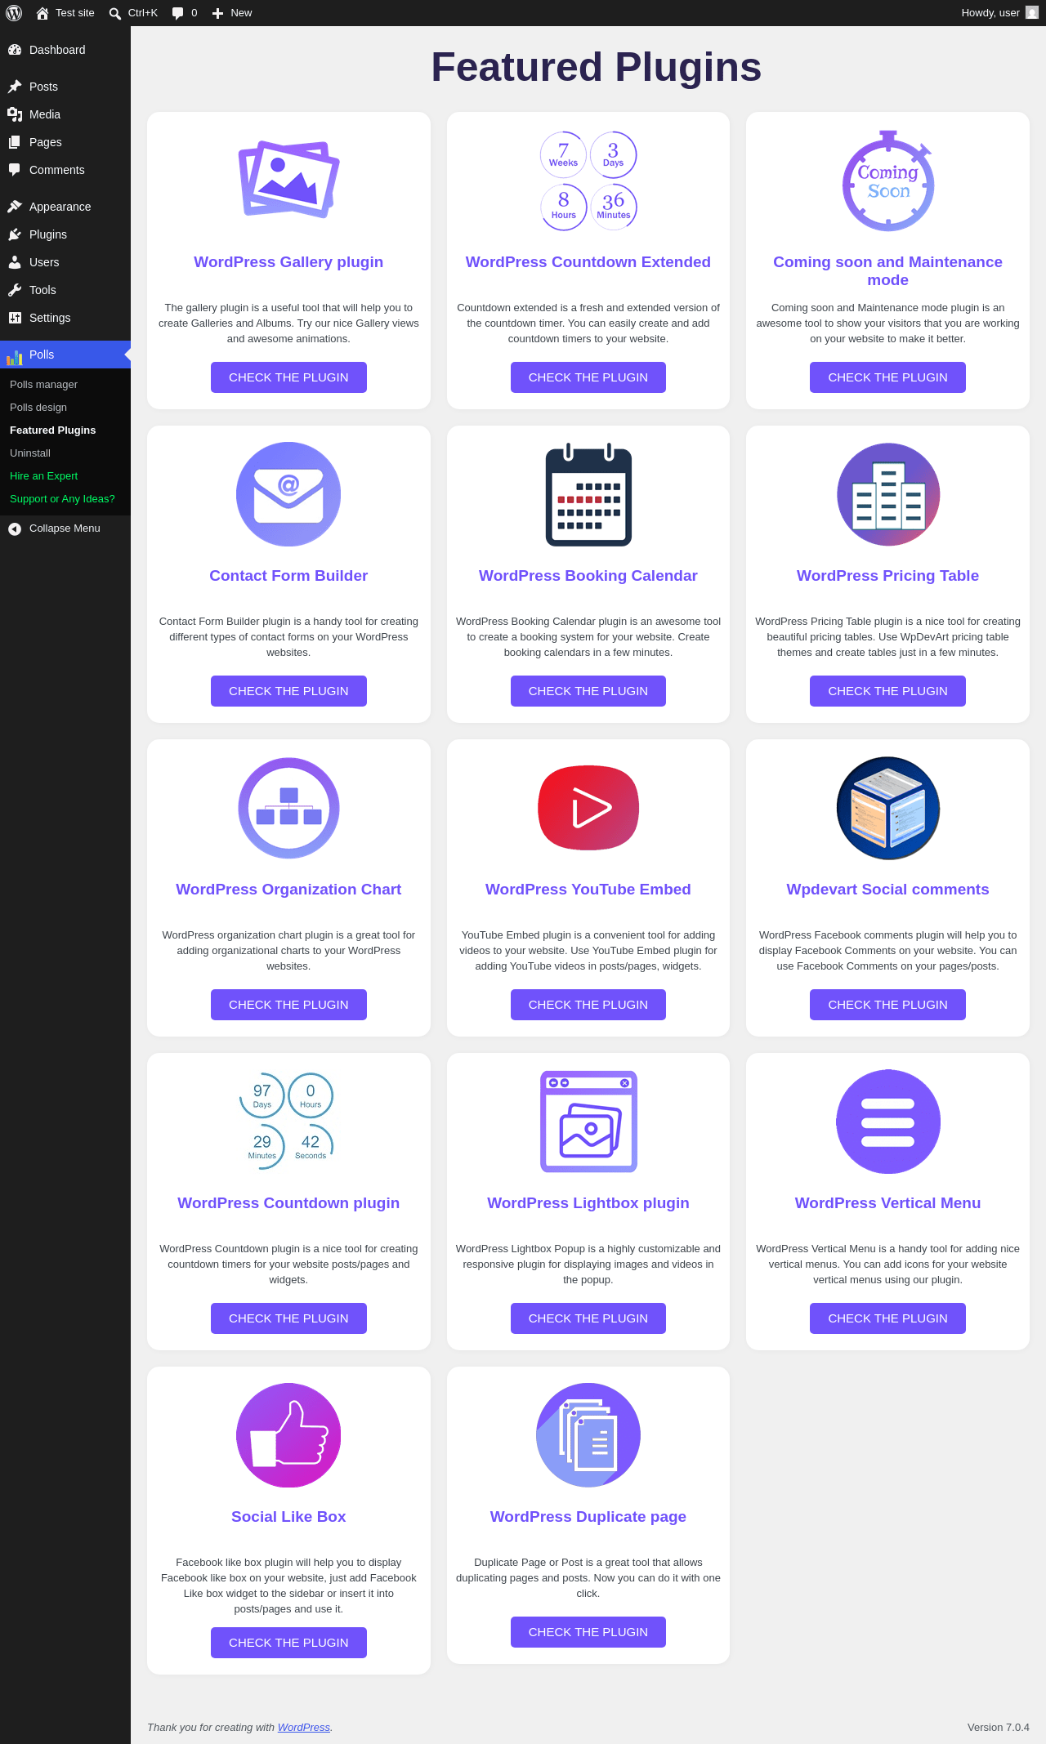Check the YouTube Embed plugin button
1046x1744 pixels.
coord(588,1005)
